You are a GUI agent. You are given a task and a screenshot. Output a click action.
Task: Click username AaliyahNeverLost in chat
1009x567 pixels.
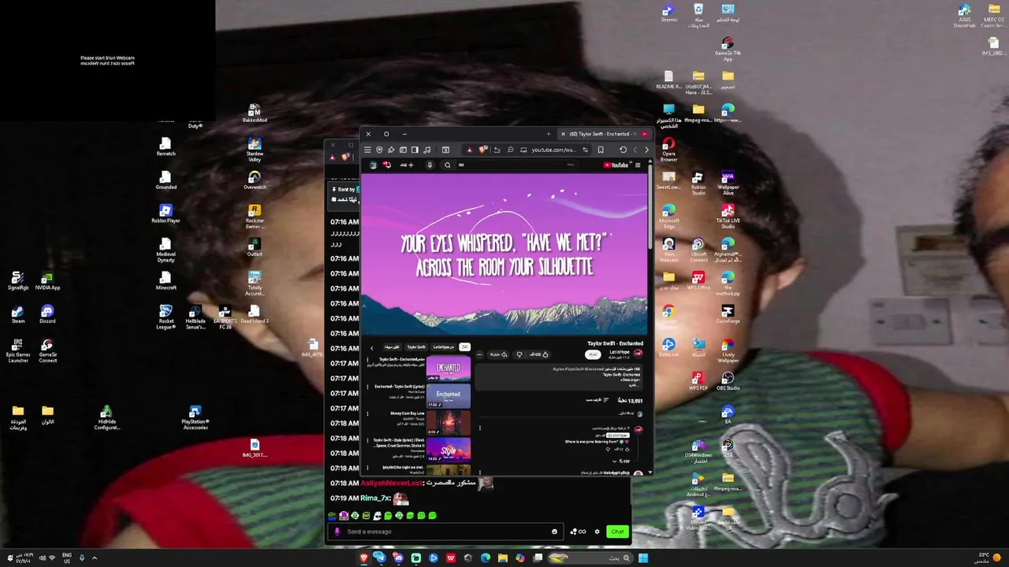coord(393,484)
